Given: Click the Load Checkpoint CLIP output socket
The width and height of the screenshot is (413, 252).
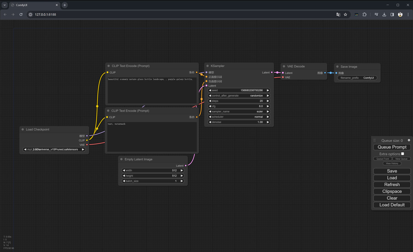Looking at the screenshot, I should (x=87, y=140).
